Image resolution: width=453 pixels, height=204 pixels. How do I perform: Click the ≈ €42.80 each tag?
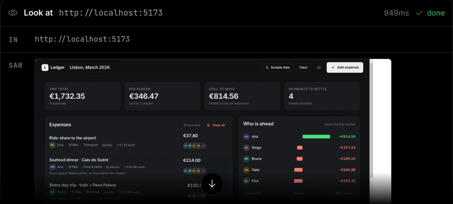click(135, 167)
